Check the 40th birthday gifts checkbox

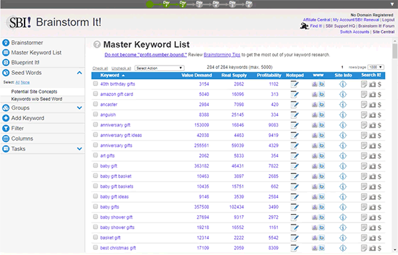click(x=95, y=83)
